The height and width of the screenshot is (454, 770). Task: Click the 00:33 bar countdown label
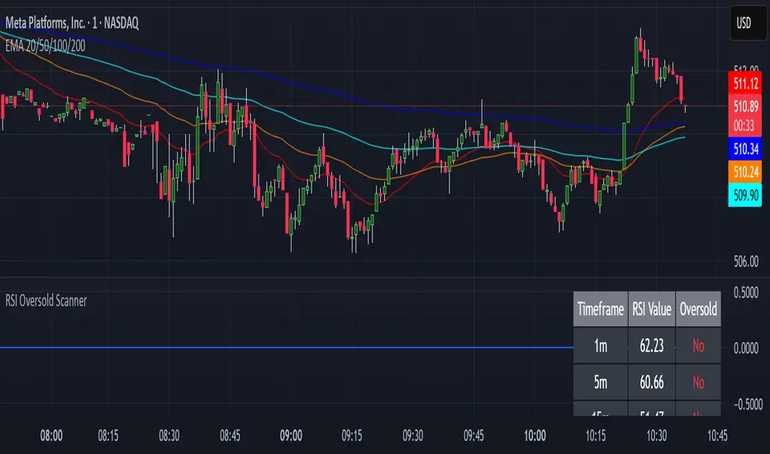pyautogui.click(x=746, y=125)
